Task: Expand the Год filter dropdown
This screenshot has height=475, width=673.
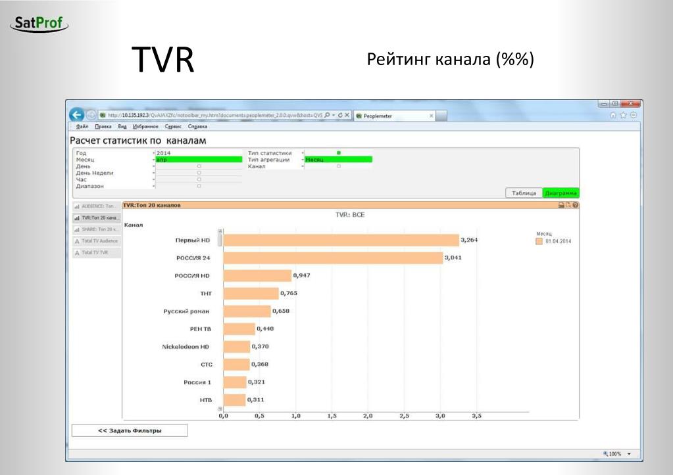Action: pos(154,153)
